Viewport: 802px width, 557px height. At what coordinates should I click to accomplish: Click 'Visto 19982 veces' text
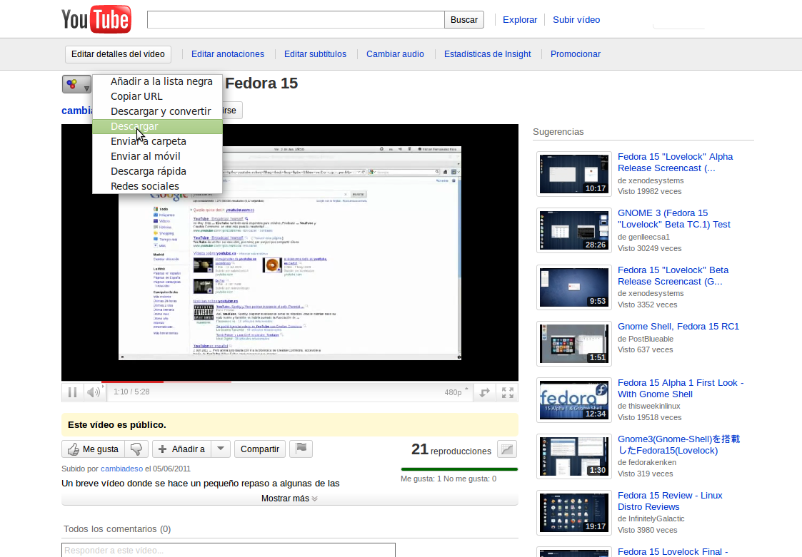tap(650, 192)
